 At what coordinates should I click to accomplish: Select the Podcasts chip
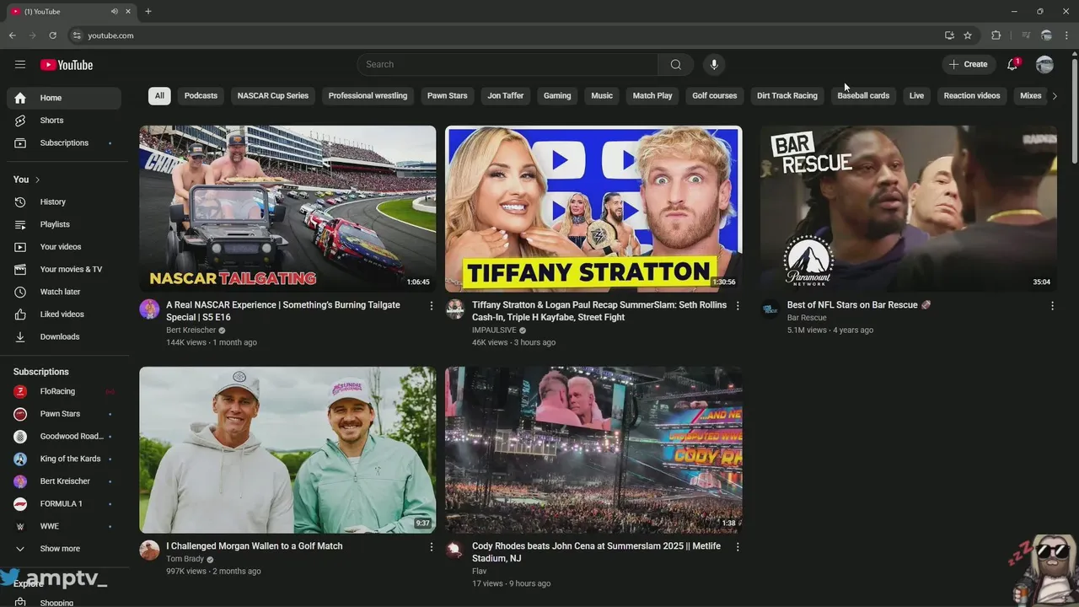(x=201, y=96)
